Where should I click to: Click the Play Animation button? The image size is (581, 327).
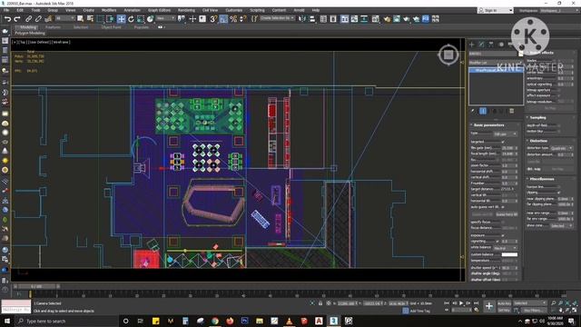tap(461, 303)
